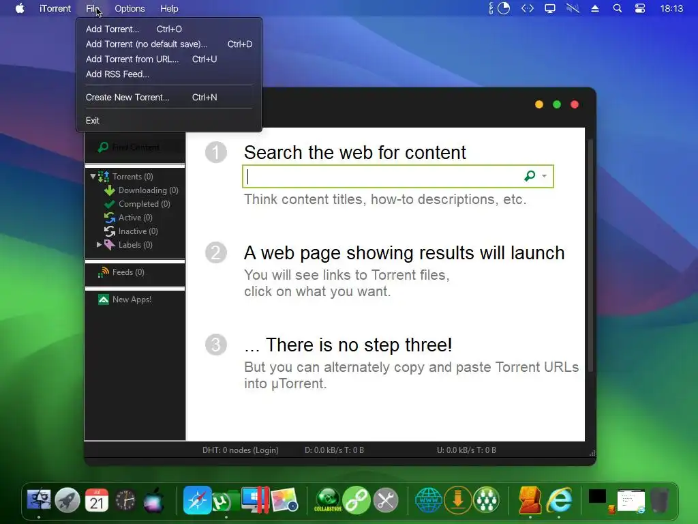Click the green window button
The width and height of the screenshot is (698, 524).
[557, 104]
